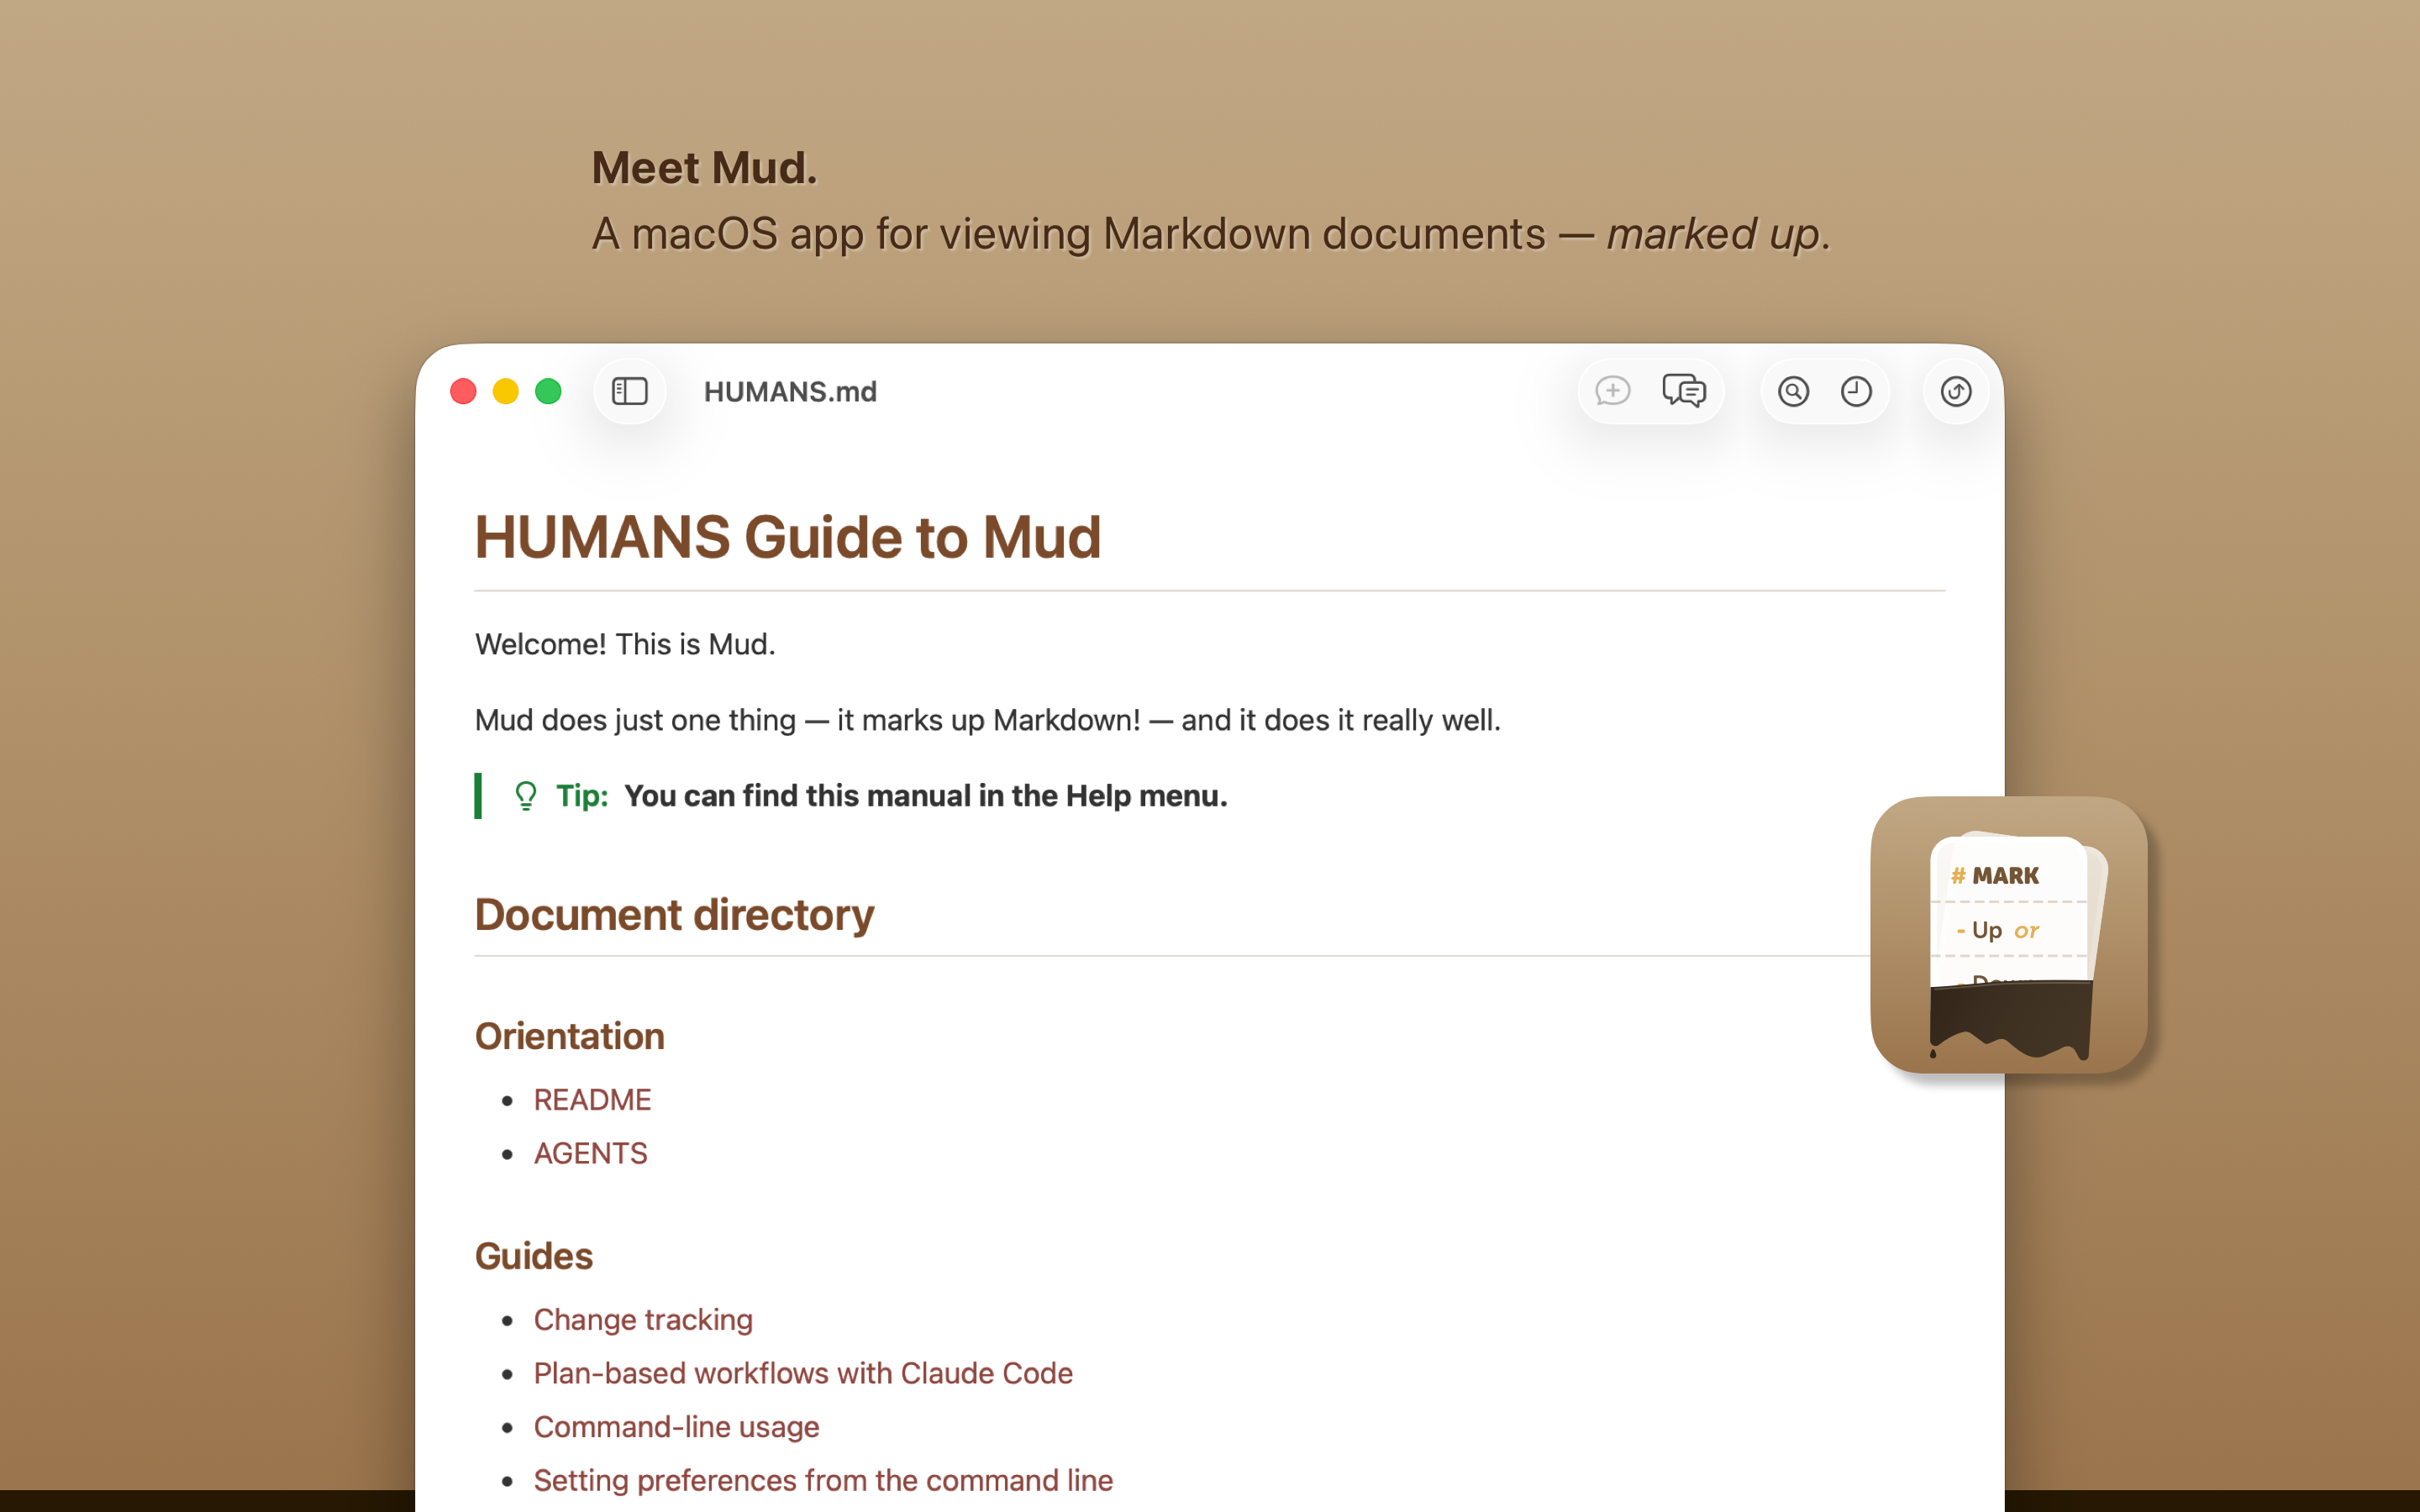Click the Document directory heading
The height and width of the screenshot is (1512, 2420).
(x=674, y=915)
